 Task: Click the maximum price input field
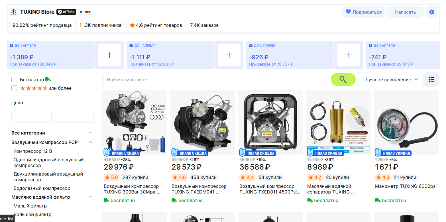73,116
